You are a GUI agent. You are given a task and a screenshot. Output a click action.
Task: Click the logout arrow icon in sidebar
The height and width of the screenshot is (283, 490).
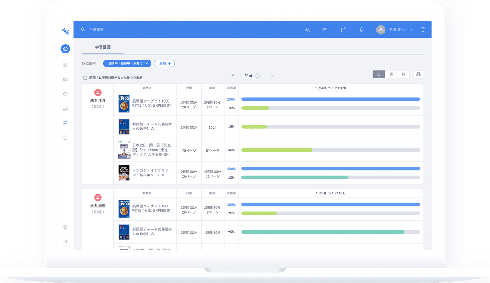65,241
